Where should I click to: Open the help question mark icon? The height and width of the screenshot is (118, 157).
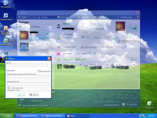(138, 17)
